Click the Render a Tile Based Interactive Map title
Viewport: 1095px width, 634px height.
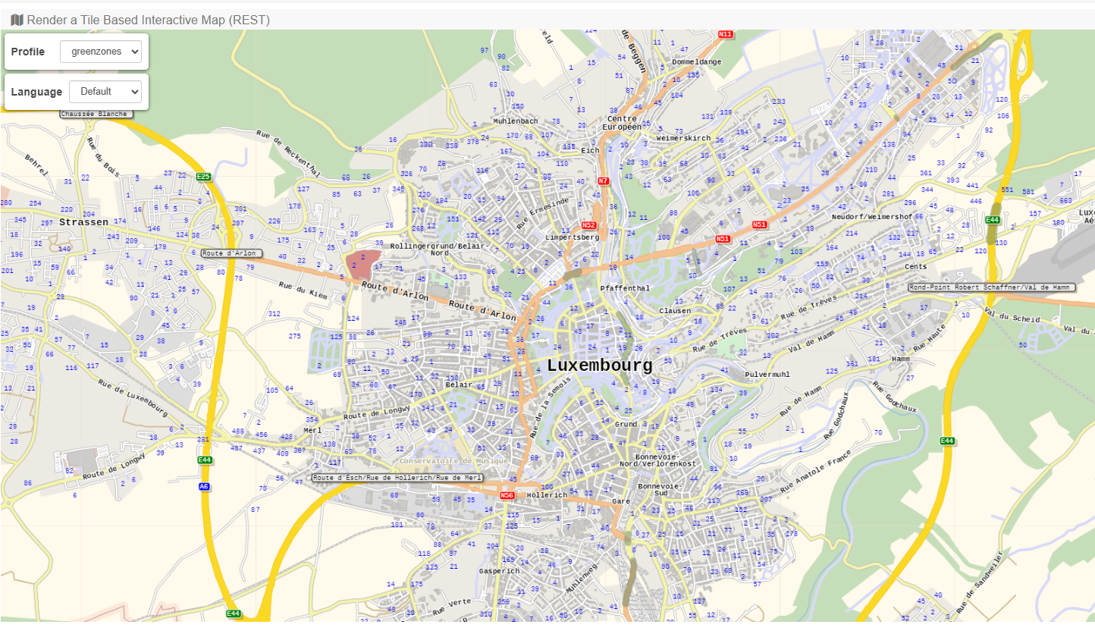pyautogui.click(x=148, y=20)
